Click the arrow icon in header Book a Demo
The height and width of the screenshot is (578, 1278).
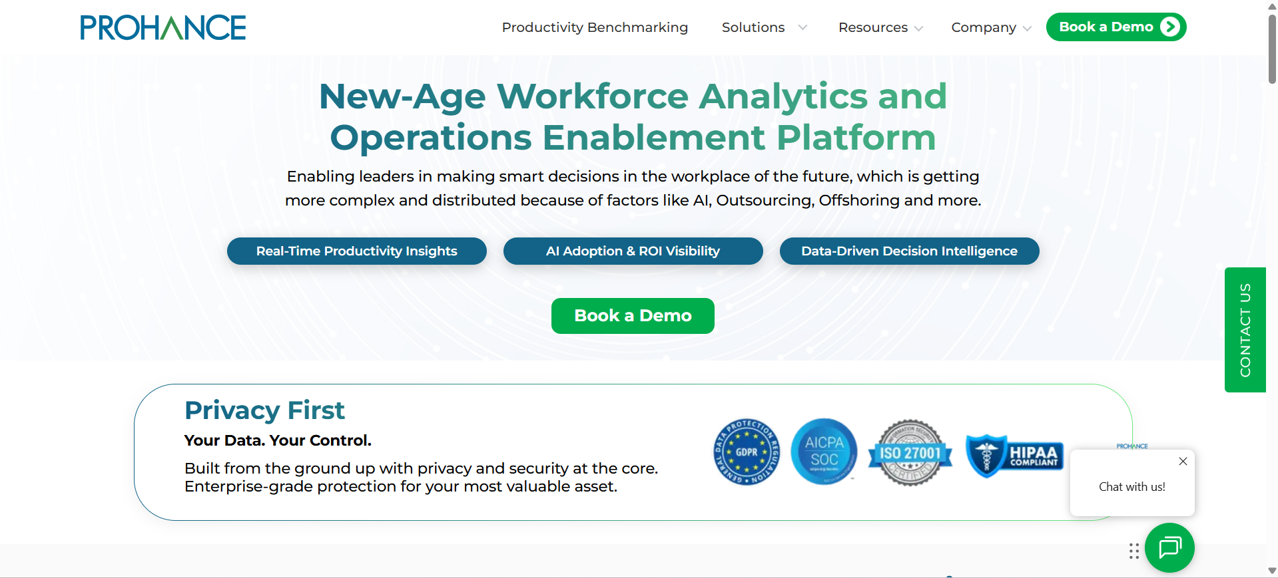click(x=1169, y=27)
